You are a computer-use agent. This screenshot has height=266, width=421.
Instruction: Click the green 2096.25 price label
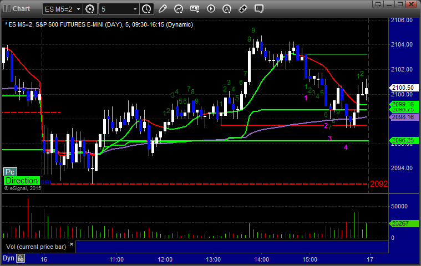coord(404,140)
